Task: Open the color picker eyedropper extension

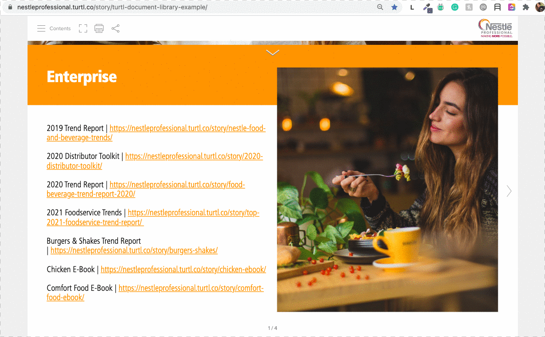Action: point(427,8)
